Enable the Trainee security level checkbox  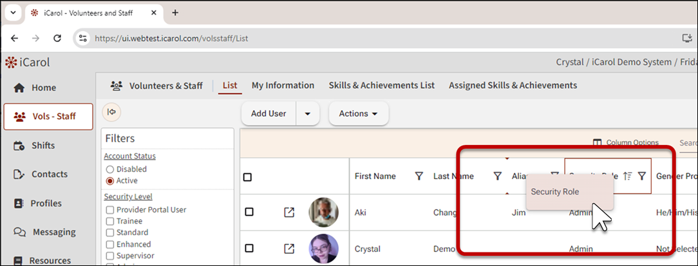click(110, 221)
